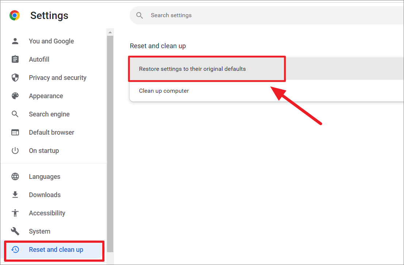Click the power icon beside On startup
The image size is (404, 265).
coord(15,150)
